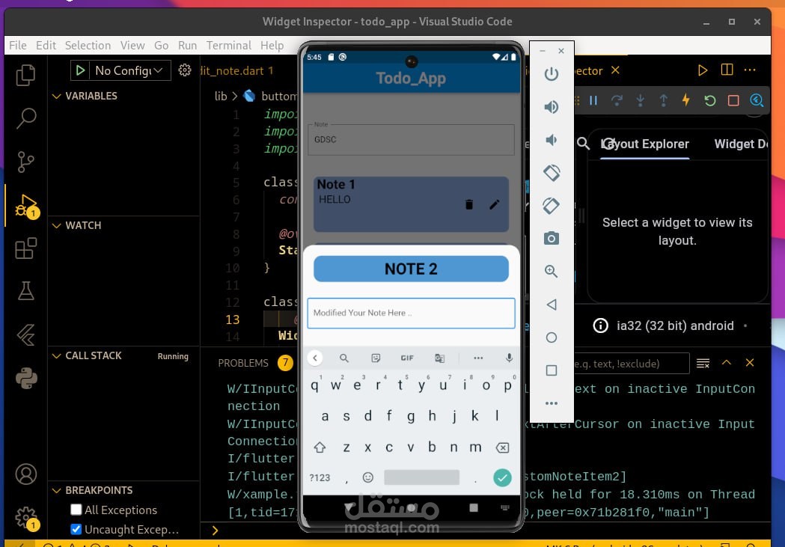The image size is (785, 547).
Task: Open the Python sidebar view
Action: 25,379
